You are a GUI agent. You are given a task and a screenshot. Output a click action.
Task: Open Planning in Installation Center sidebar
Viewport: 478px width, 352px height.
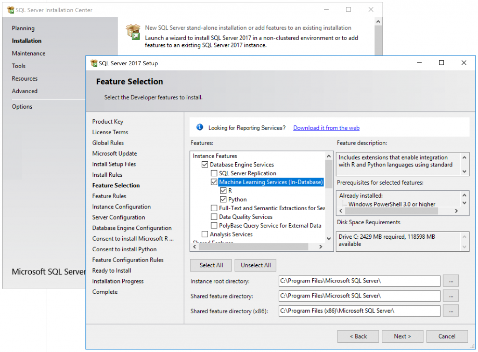click(x=23, y=28)
